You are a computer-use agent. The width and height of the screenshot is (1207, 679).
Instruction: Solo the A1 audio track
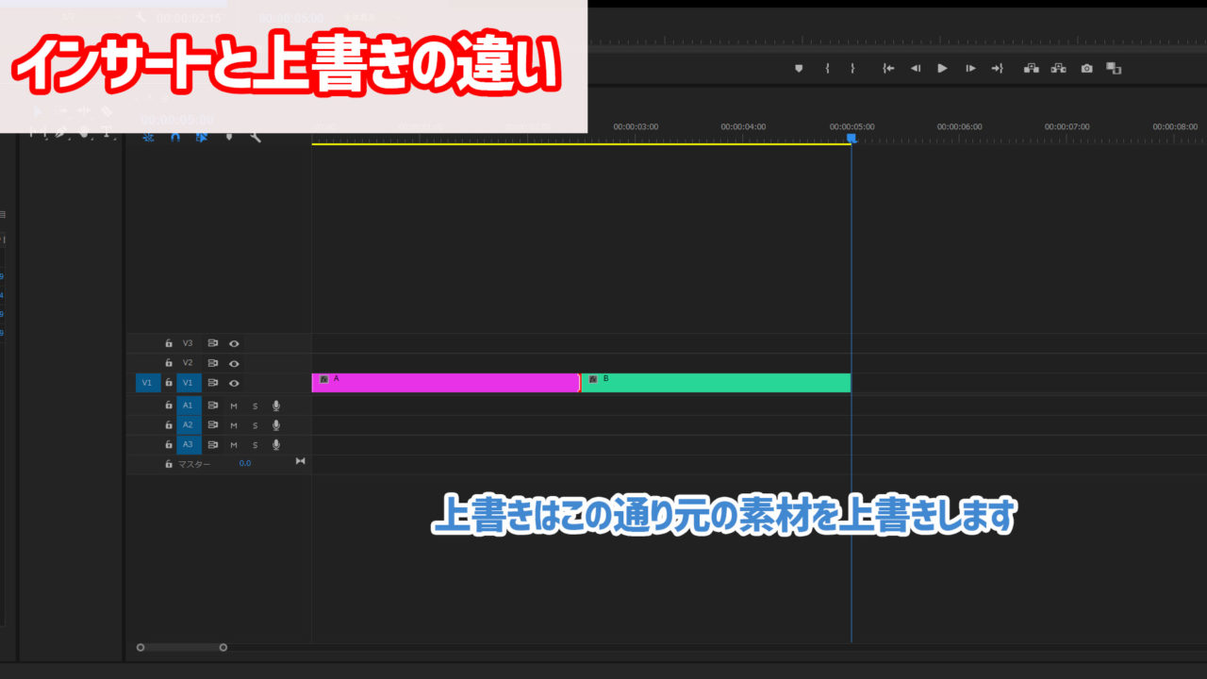pos(255,406)
